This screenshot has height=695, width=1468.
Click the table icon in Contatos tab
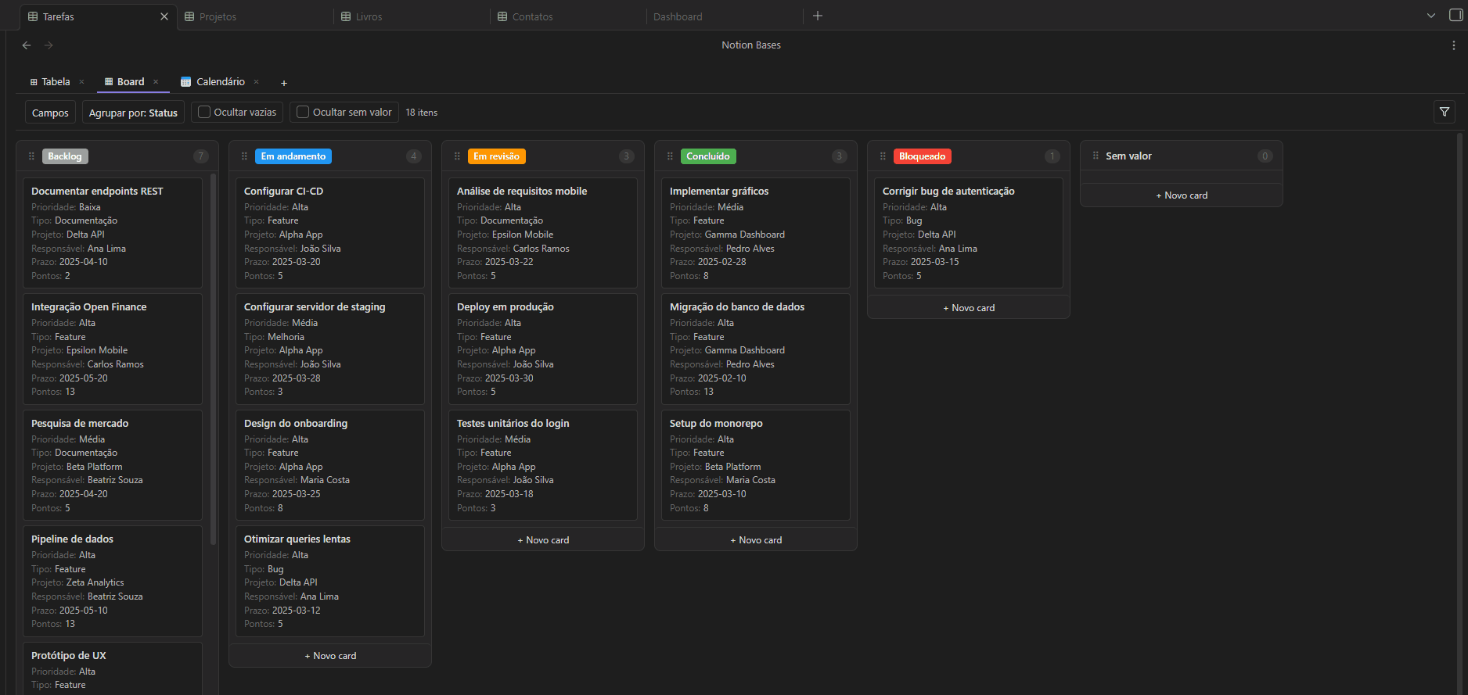coord(502,16)
